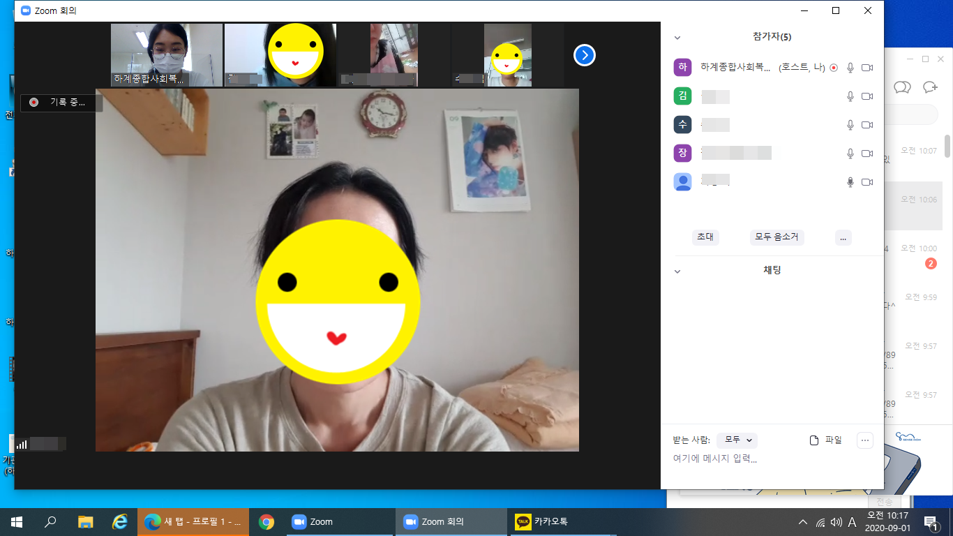
Task: Switch to Zoom 회의 taskbar button
Action: click(x=451, y=521)
